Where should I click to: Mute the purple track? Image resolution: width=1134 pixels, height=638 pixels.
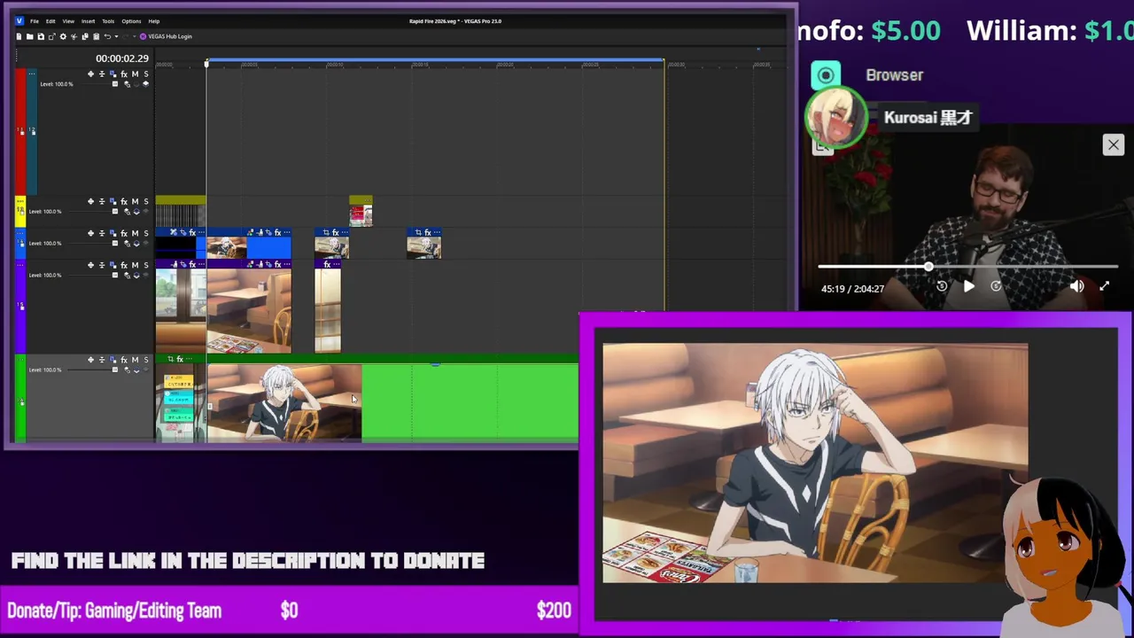(x=135, y=266)
